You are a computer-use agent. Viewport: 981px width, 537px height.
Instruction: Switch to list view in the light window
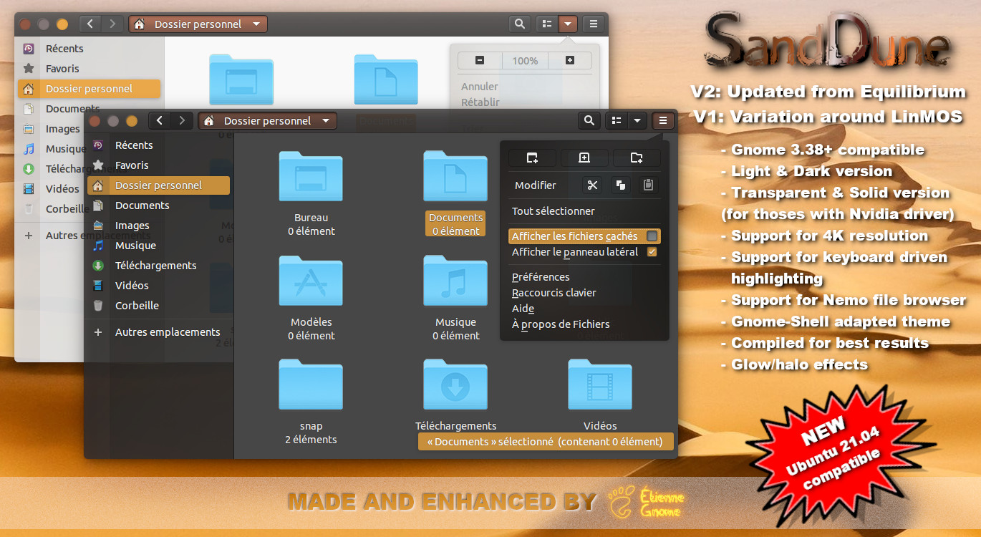click(x=547, y=24)
